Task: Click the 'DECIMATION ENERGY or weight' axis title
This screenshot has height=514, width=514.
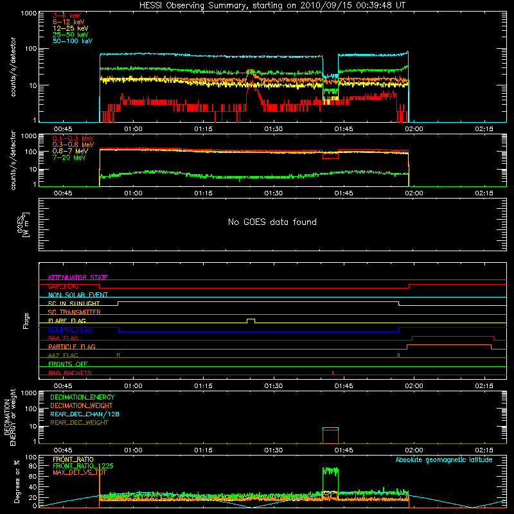Action: tap(10, 417)
